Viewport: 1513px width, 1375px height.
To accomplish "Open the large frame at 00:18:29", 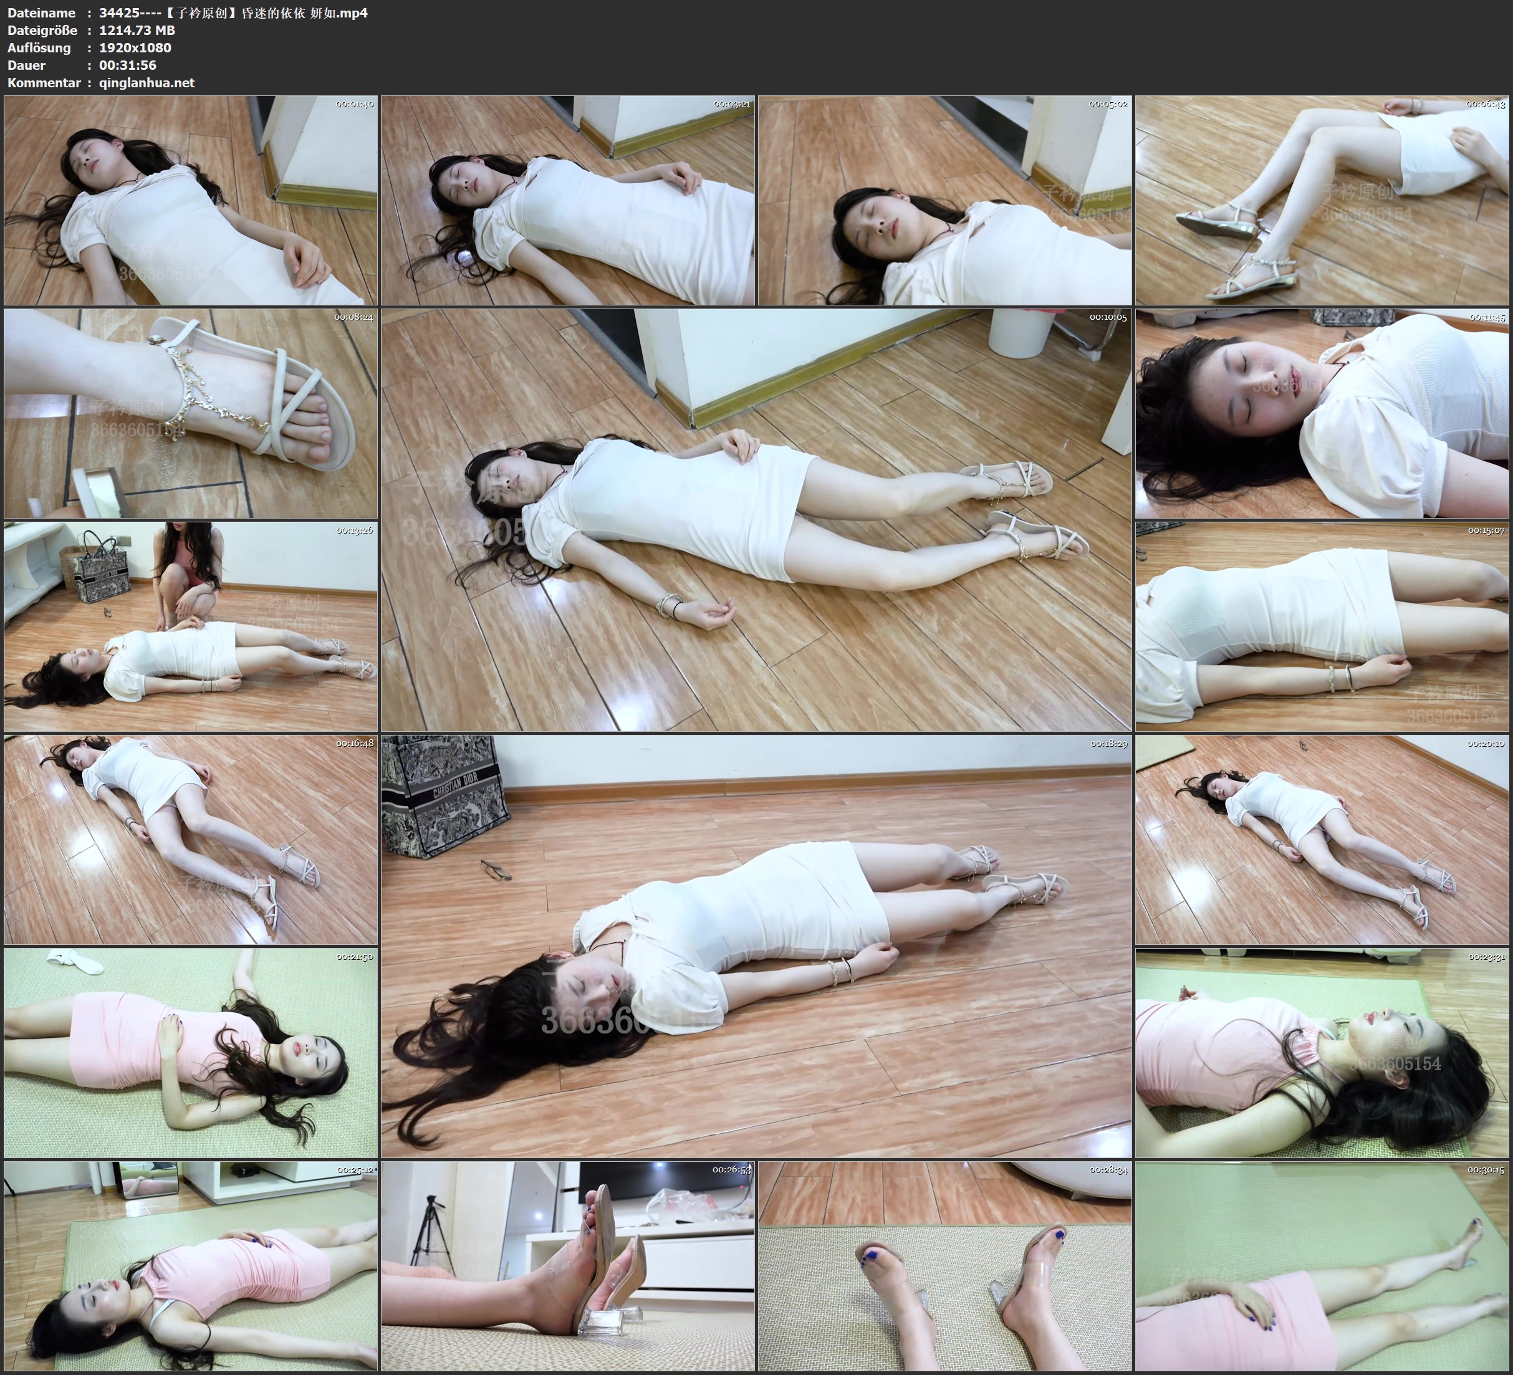I will 756,946.
